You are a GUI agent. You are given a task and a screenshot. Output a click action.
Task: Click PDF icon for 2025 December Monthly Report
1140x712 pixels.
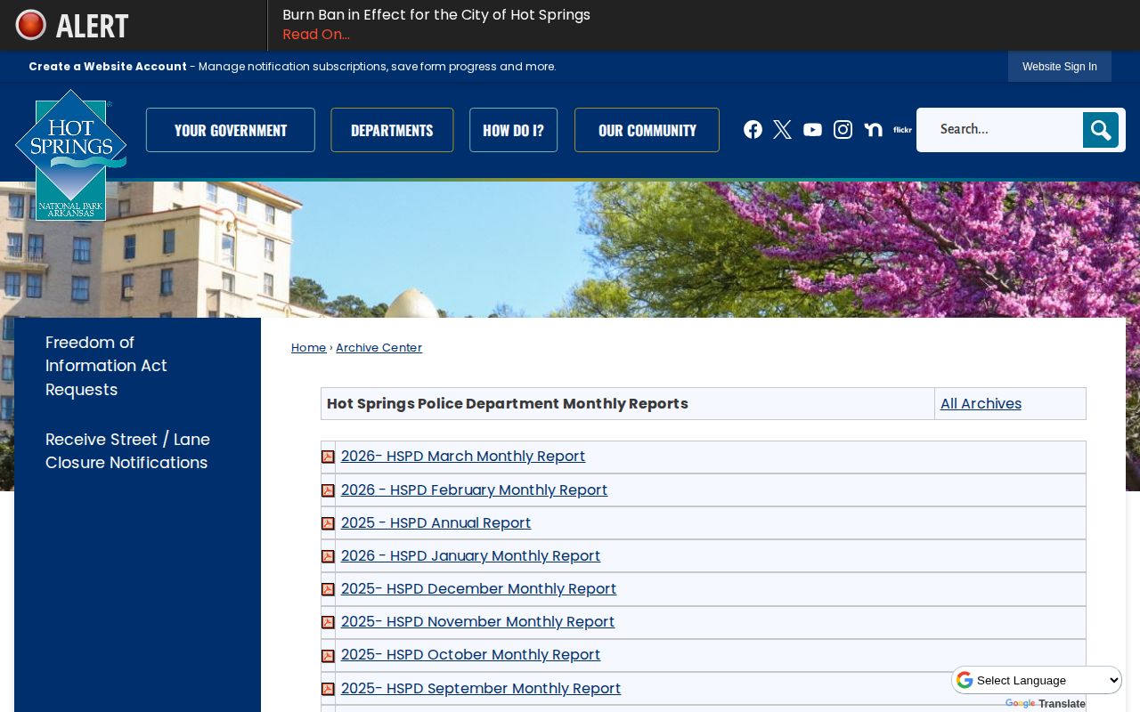click(x=328, y=589)
